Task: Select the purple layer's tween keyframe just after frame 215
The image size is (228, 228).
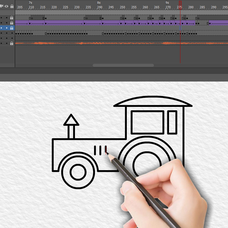Action: [46, 23]
